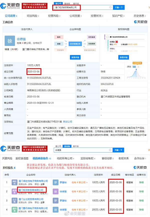Open the 曾经任职 tab

(x=107, y=158)
